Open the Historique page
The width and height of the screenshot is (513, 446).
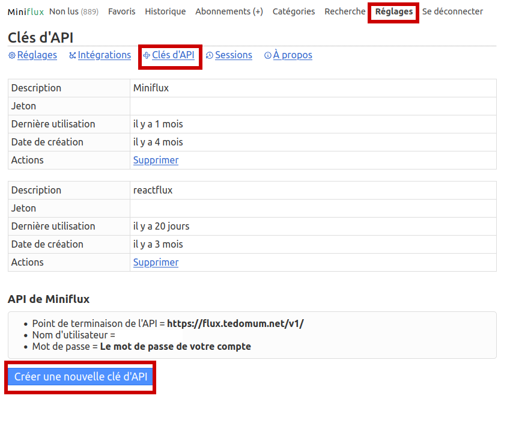(165, 11)
